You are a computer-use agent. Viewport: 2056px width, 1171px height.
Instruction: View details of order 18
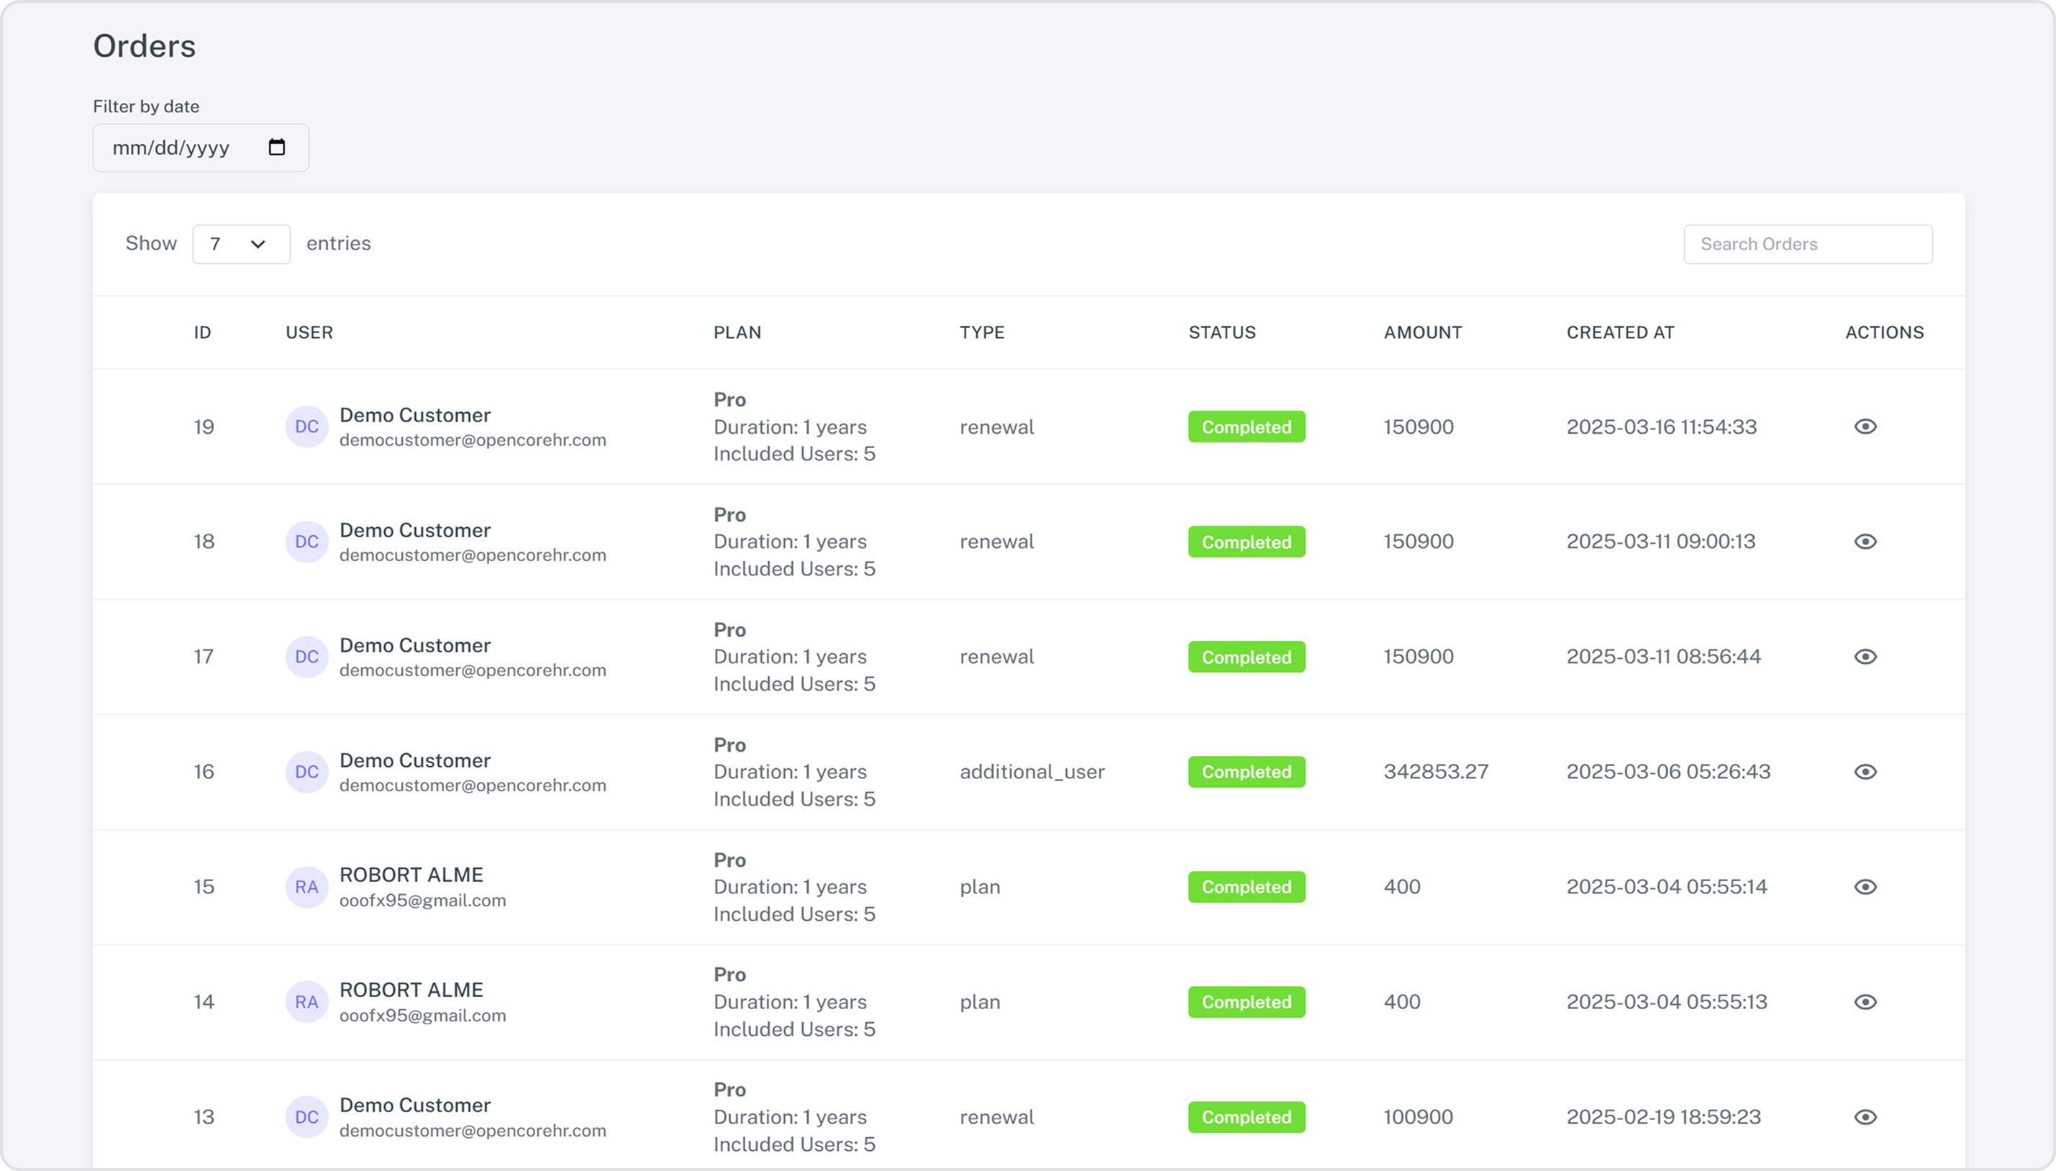pyautogui.click(x=1865, y=542)
